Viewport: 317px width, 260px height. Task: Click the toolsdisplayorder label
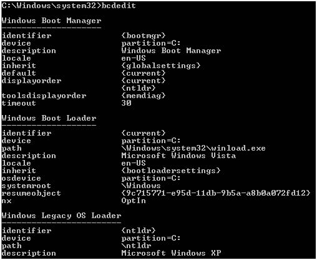click(x=44, y=96)
